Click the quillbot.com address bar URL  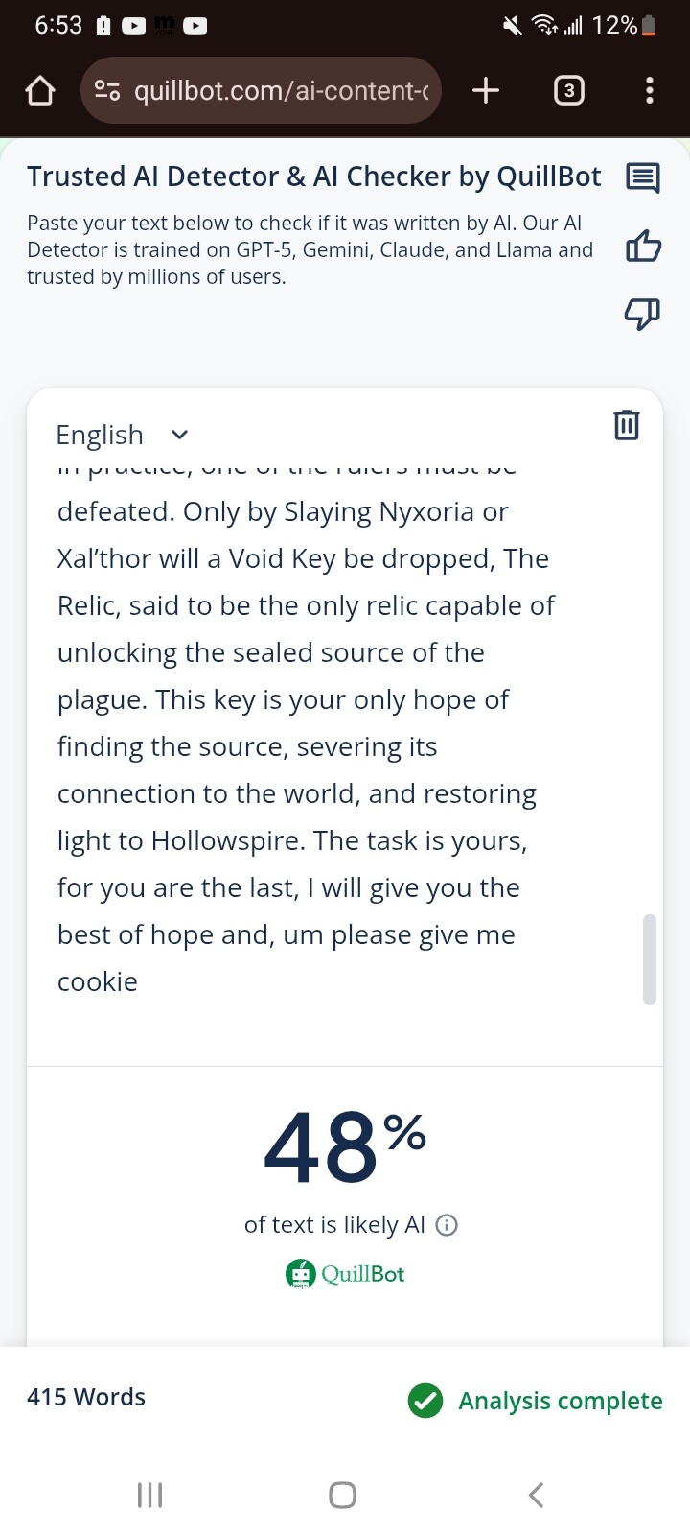tap(281, 91)
